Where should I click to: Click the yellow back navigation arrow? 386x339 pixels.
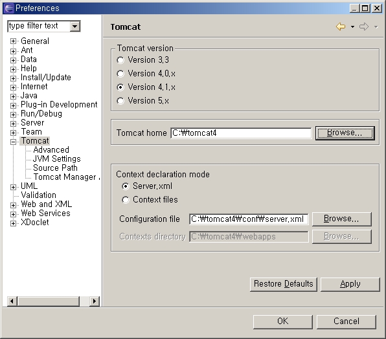(341, 27)
